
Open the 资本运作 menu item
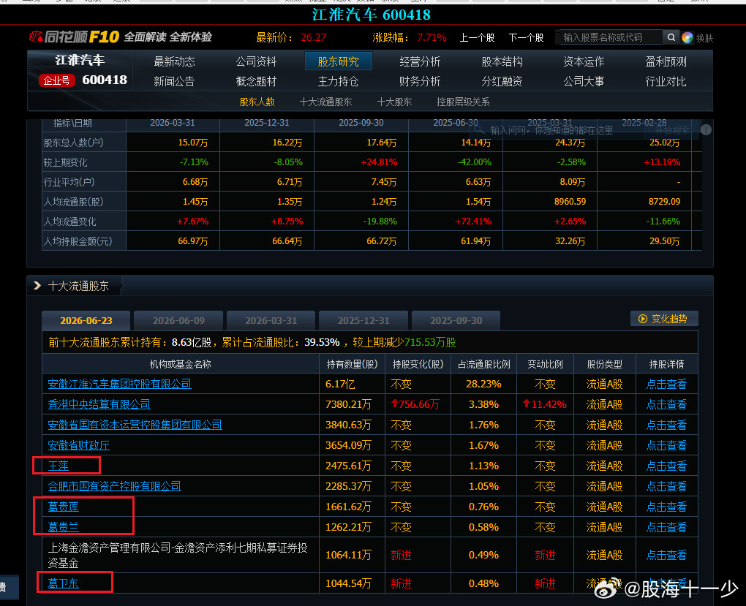[x=584, y=61]
